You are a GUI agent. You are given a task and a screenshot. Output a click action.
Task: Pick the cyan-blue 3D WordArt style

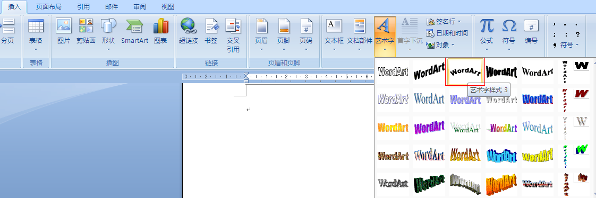tap(501, 156)
